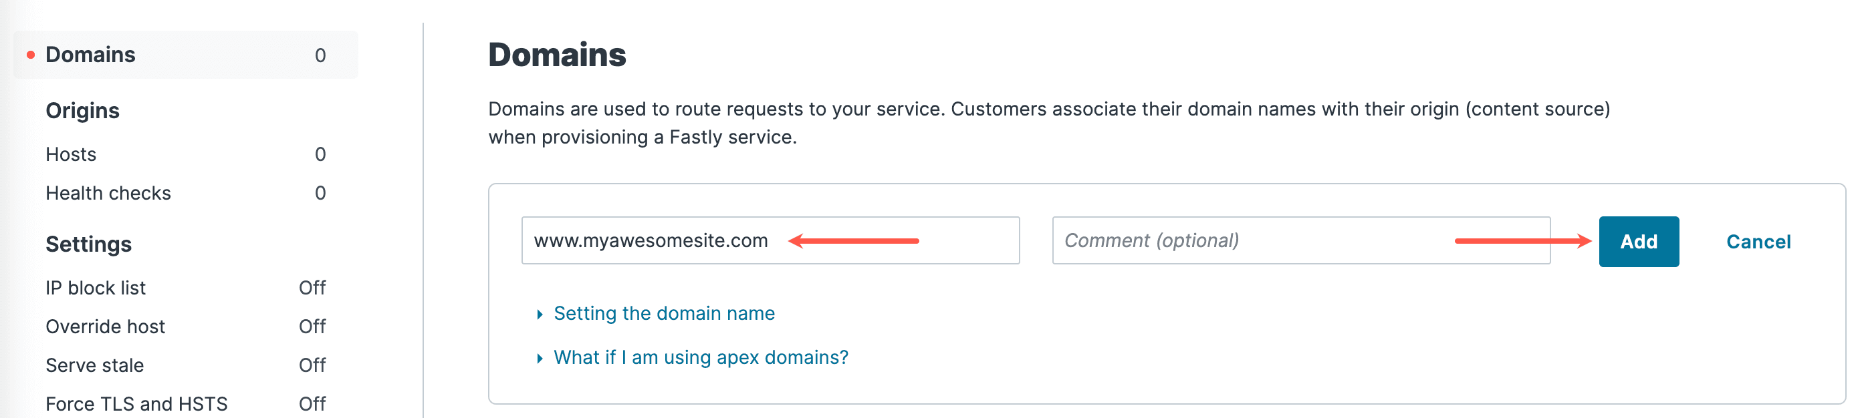Open the Serve stale setting

tap(94, 365)
